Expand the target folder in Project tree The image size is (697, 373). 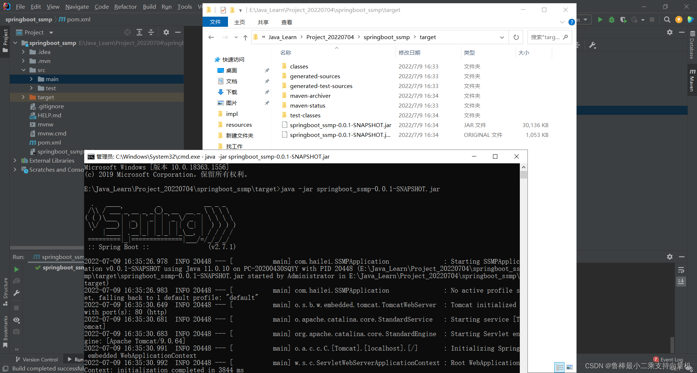point(23,97)
